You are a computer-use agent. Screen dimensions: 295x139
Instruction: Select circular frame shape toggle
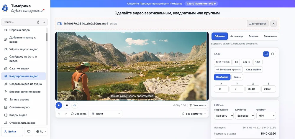coord(272,54)
